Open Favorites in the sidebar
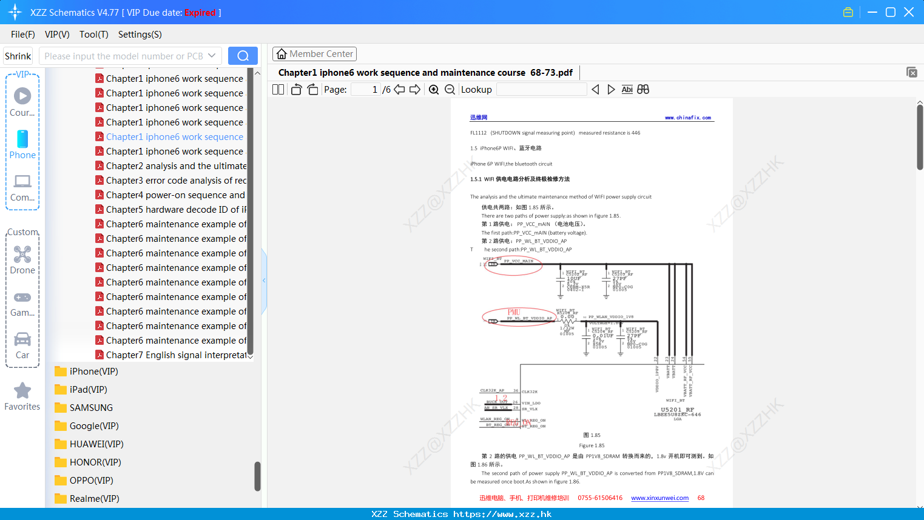Viewport: 924px width, 520px height. coord(22,397)
